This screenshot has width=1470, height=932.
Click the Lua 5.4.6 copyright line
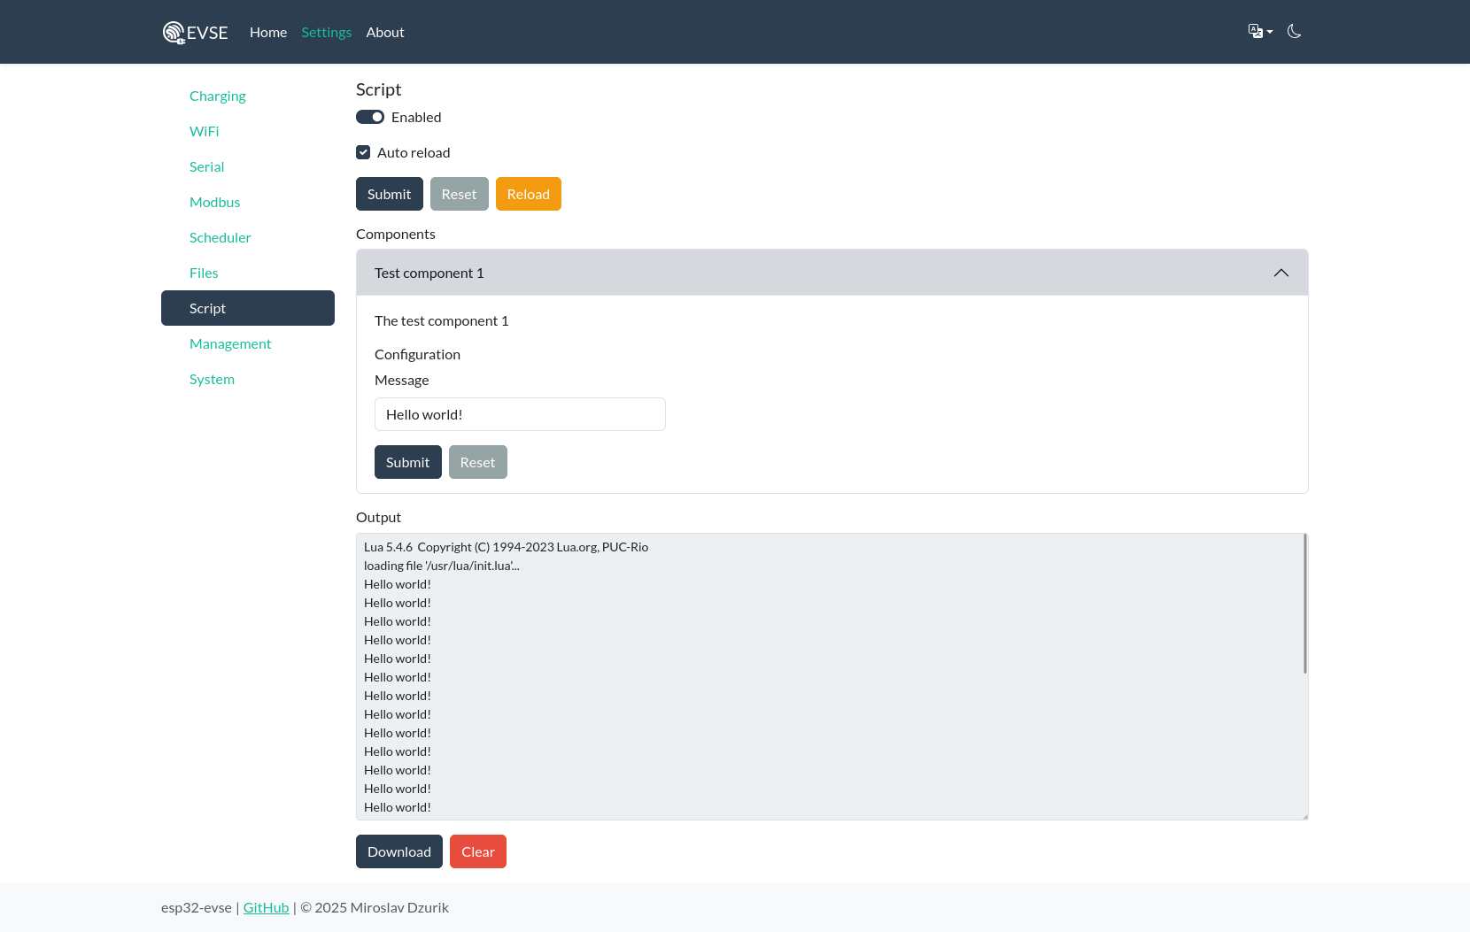[x=507, y=547]
